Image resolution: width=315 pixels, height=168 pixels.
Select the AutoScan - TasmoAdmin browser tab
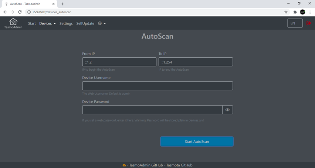tap(29, 4)
